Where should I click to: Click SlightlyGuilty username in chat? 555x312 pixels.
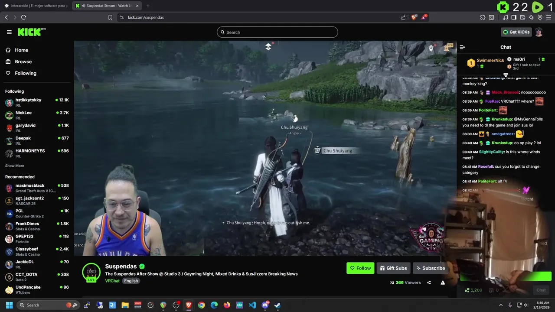pos(491,152)
